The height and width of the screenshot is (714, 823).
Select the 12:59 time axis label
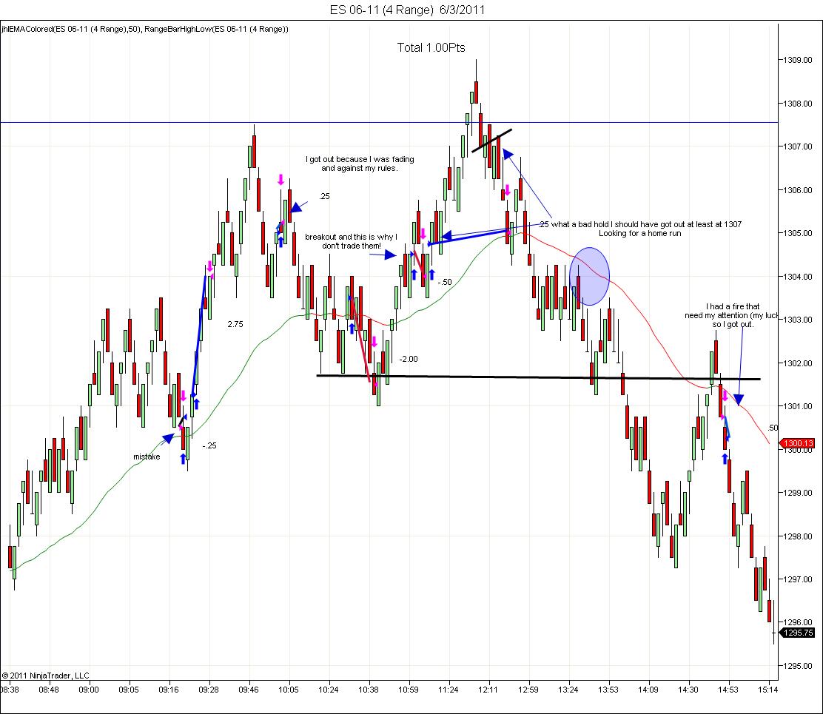528,690
